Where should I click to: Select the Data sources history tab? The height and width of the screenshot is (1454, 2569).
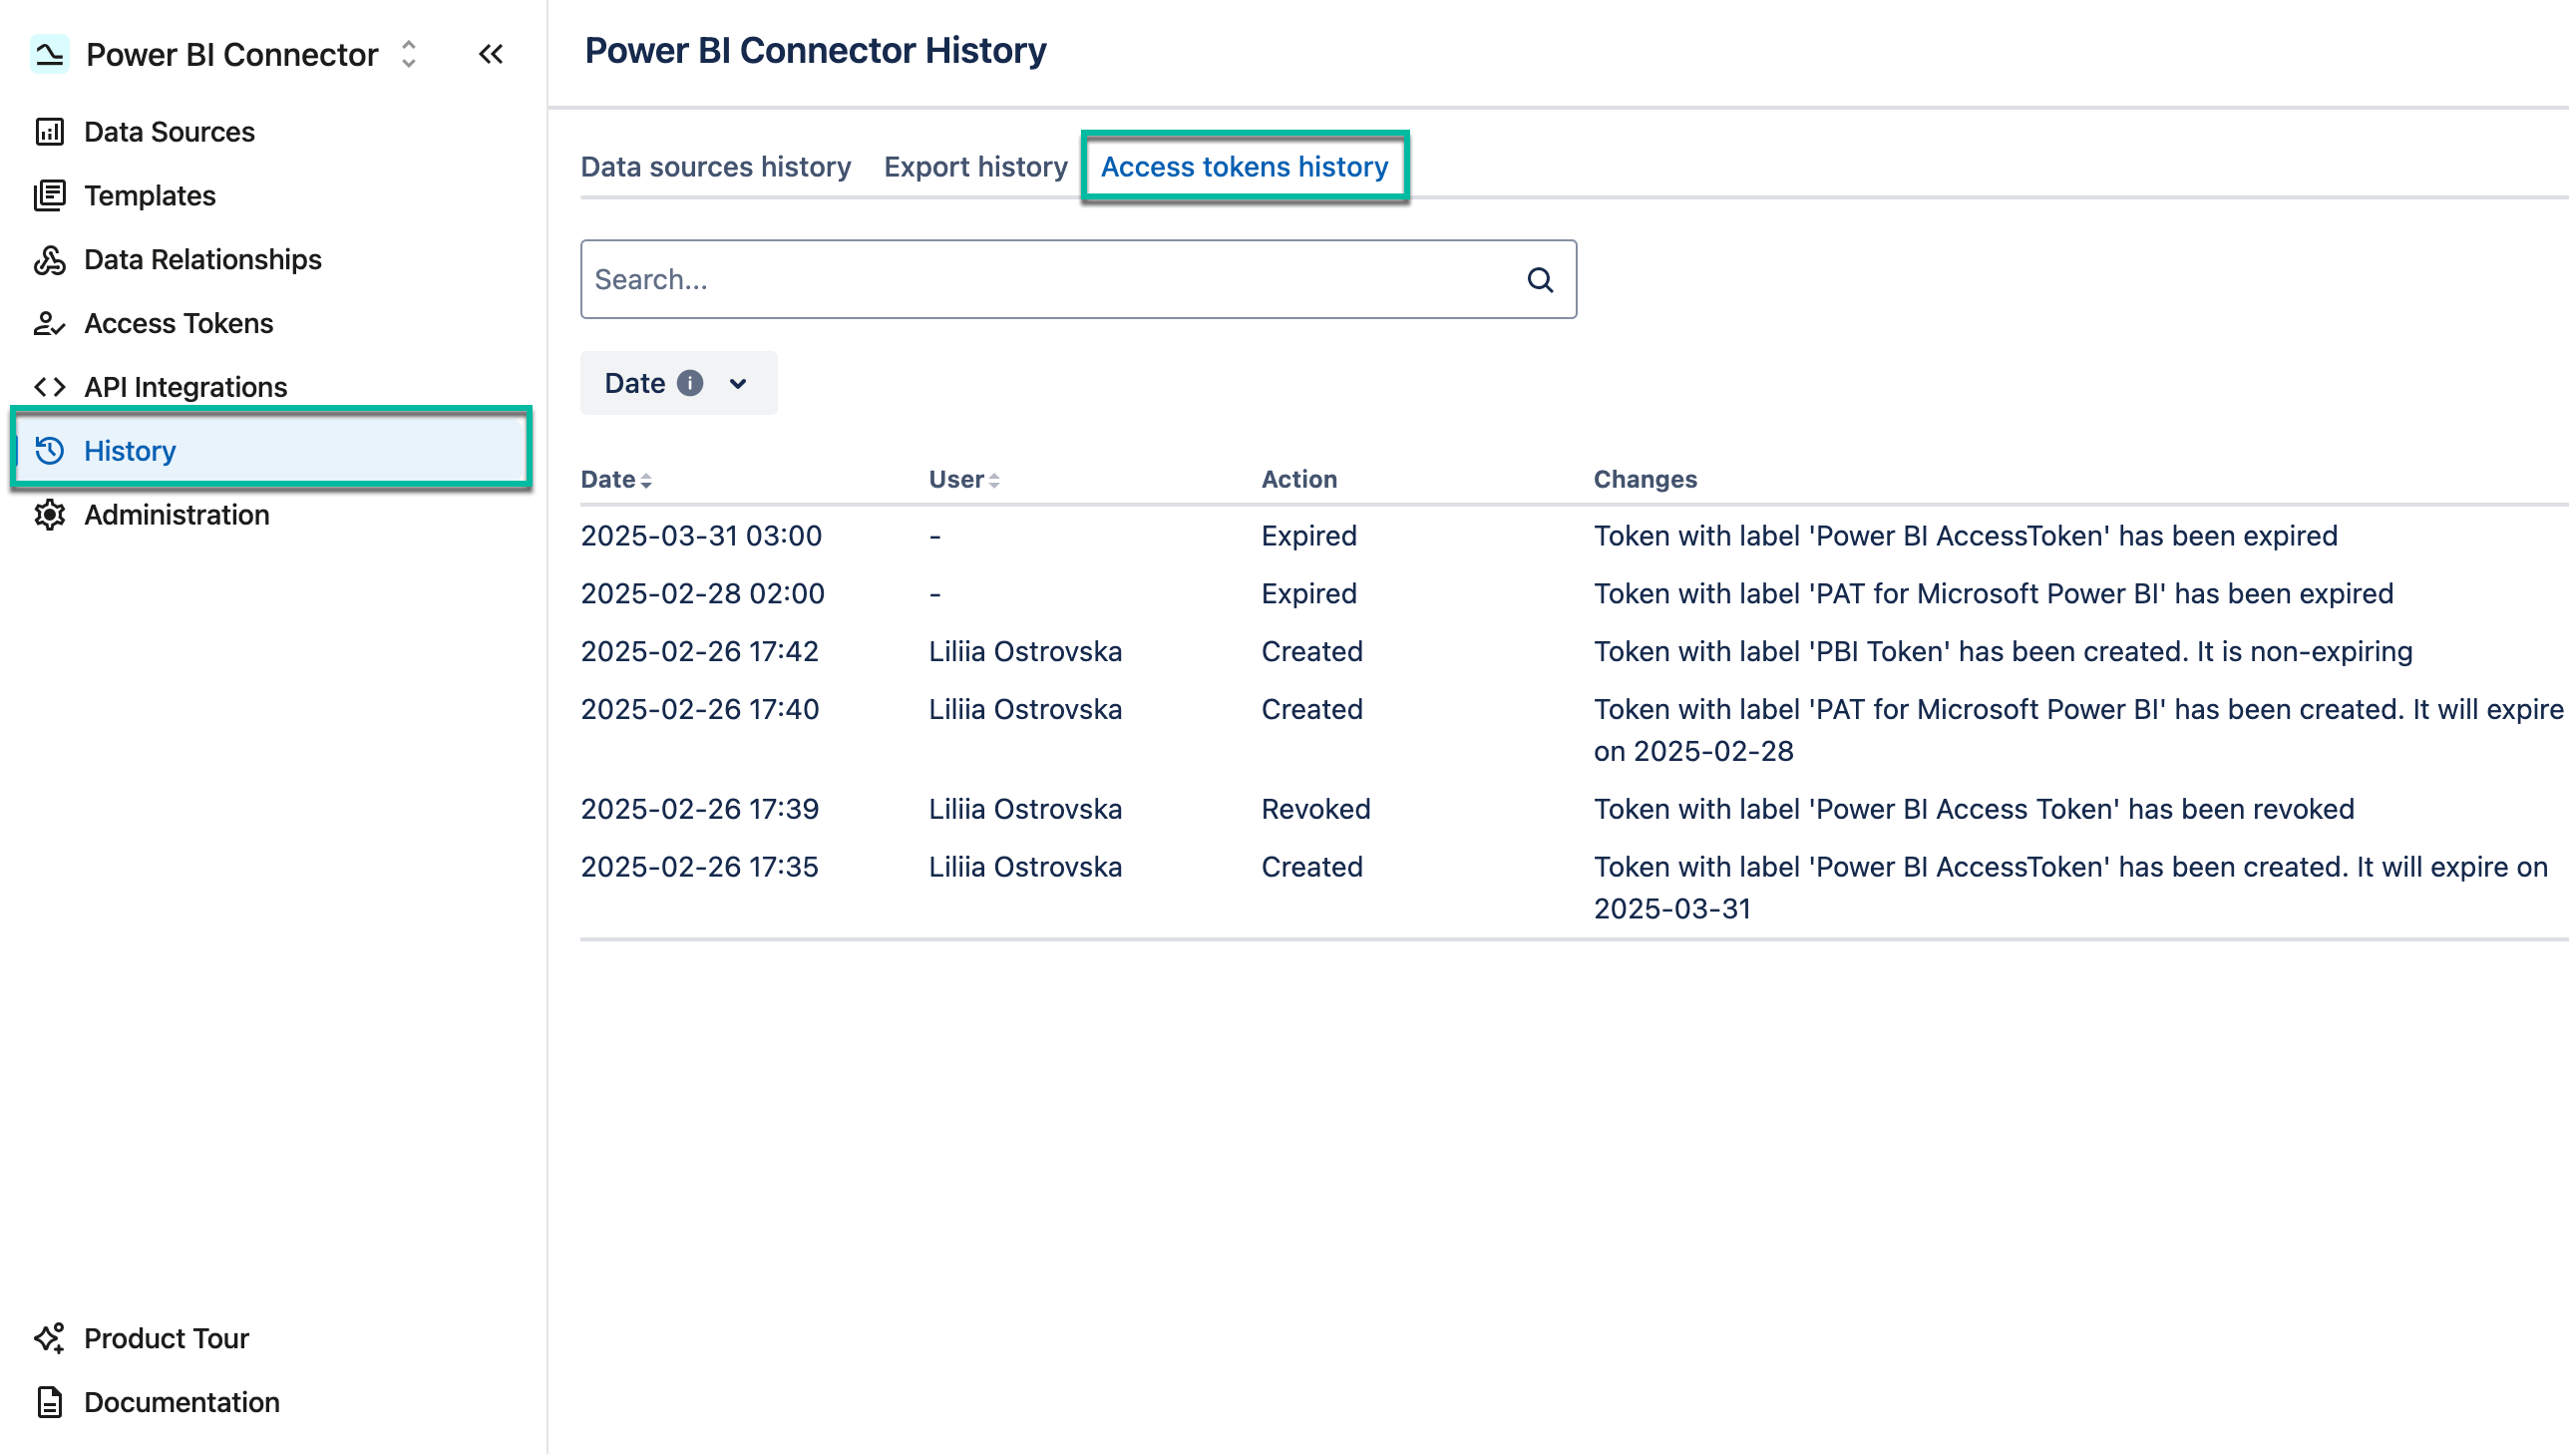715,167
